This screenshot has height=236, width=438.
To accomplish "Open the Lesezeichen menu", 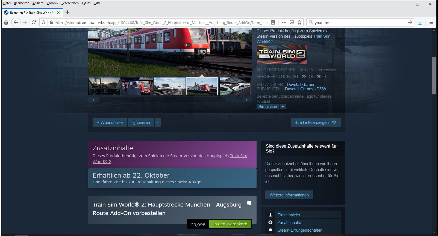I will pos(70,3).
